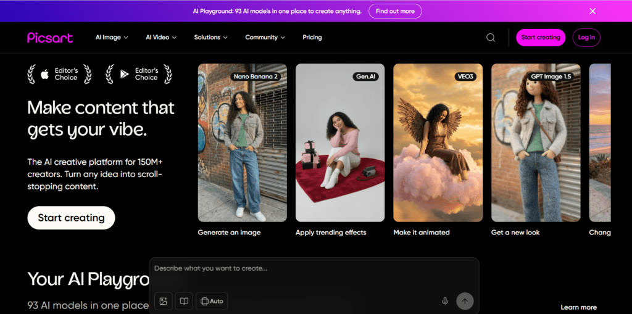The width and height of the screenshot is (632, 314).
Task: Click the Google Play Editor's Choice badge
Action: (x=139, y=75)
